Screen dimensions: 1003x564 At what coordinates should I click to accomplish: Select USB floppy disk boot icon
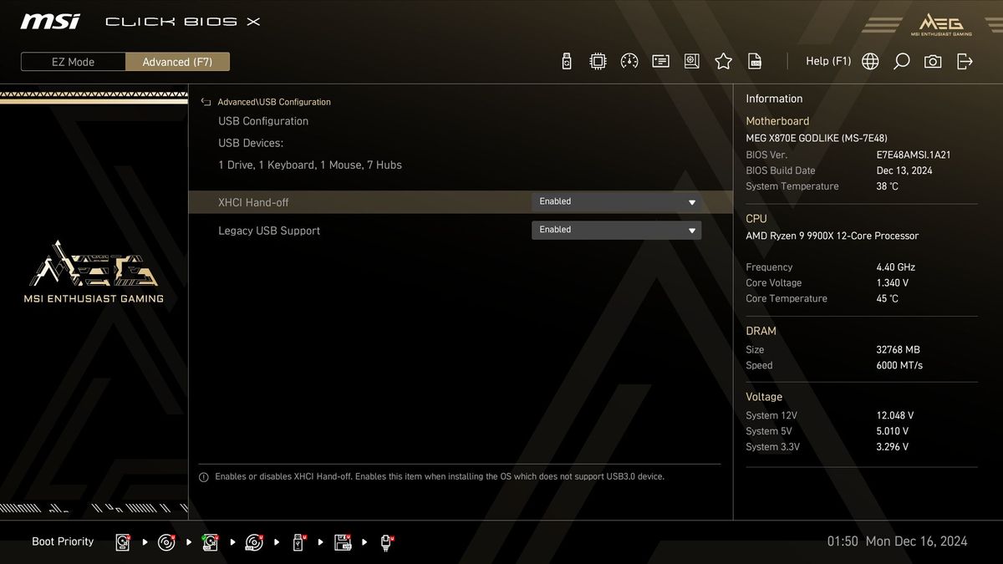(343, 542)
